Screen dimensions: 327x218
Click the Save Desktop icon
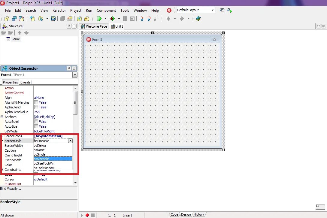(222, 10)
